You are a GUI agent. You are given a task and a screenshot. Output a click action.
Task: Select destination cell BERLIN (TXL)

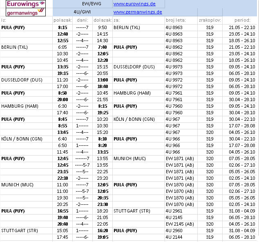click(x=127, y=27)
